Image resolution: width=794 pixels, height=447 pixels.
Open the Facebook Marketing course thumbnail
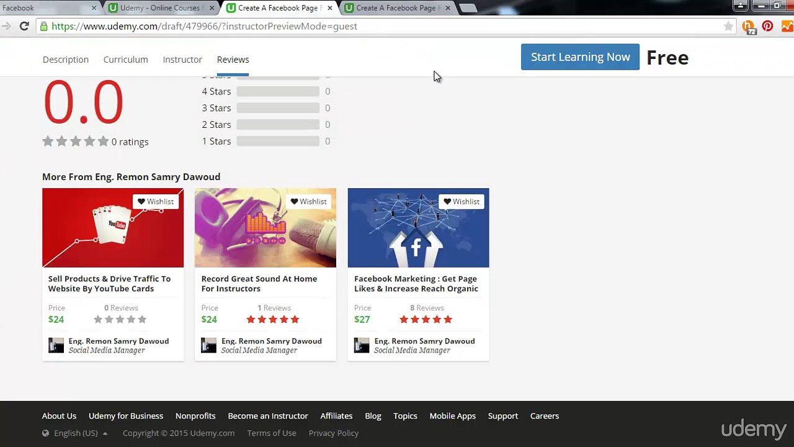tap(418, 228)
